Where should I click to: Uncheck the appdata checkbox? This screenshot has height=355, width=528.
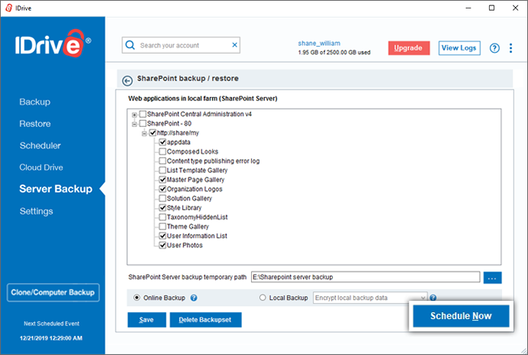[x=162, y=142]
